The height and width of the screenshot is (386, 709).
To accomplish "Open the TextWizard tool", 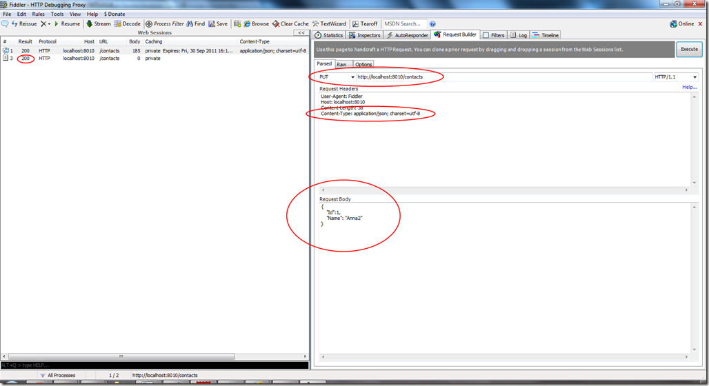I will pyautogui.click(x=329, y=23).
